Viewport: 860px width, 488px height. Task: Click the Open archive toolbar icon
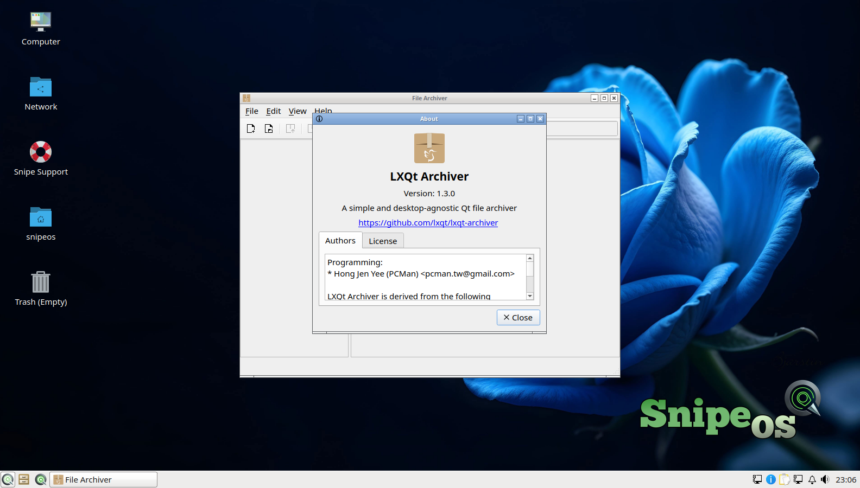pos(269,129)
